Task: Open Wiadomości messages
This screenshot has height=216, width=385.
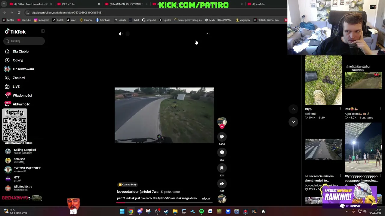Action: click(18, 95)
